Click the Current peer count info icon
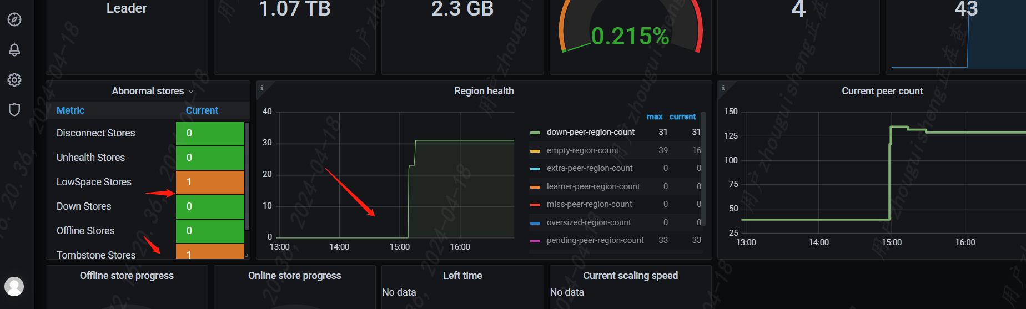1026x309 pixels. click(x=723, y=88)
